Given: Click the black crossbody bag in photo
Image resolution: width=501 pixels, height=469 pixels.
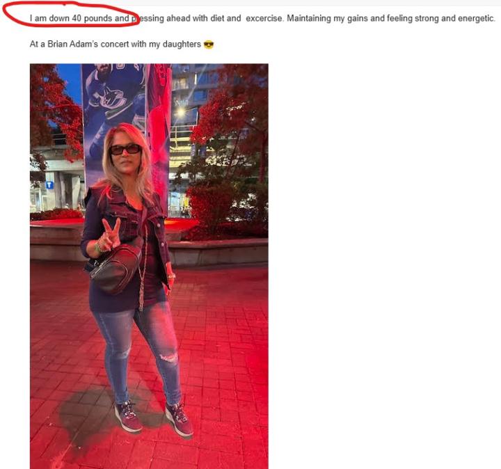Looking at the screenshot, I should click(x=116, y=266).
